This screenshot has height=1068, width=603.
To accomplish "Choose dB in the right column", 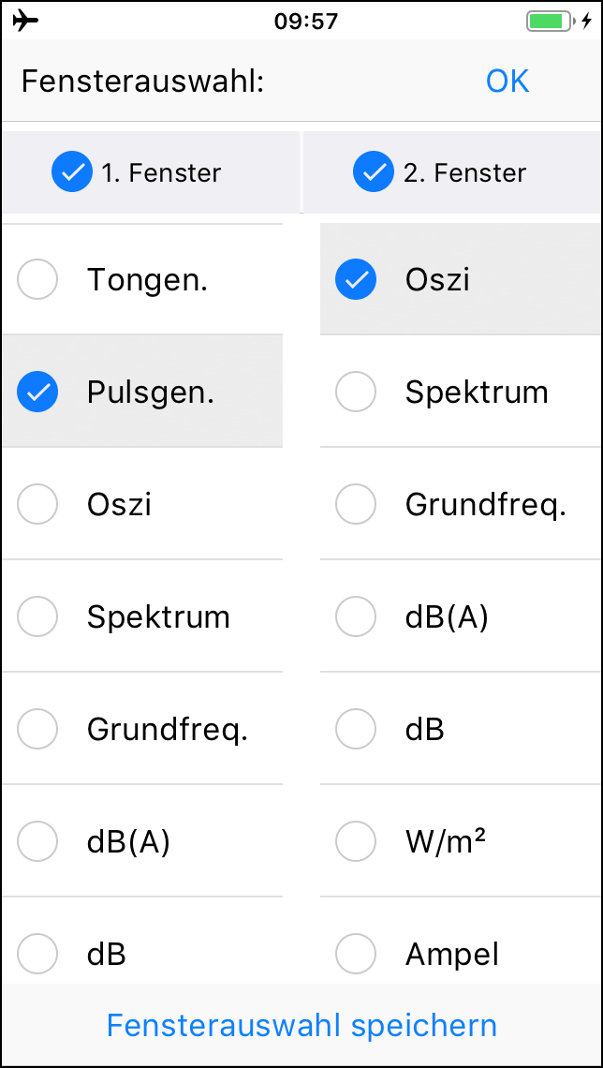I will click(x=356, y=729).
